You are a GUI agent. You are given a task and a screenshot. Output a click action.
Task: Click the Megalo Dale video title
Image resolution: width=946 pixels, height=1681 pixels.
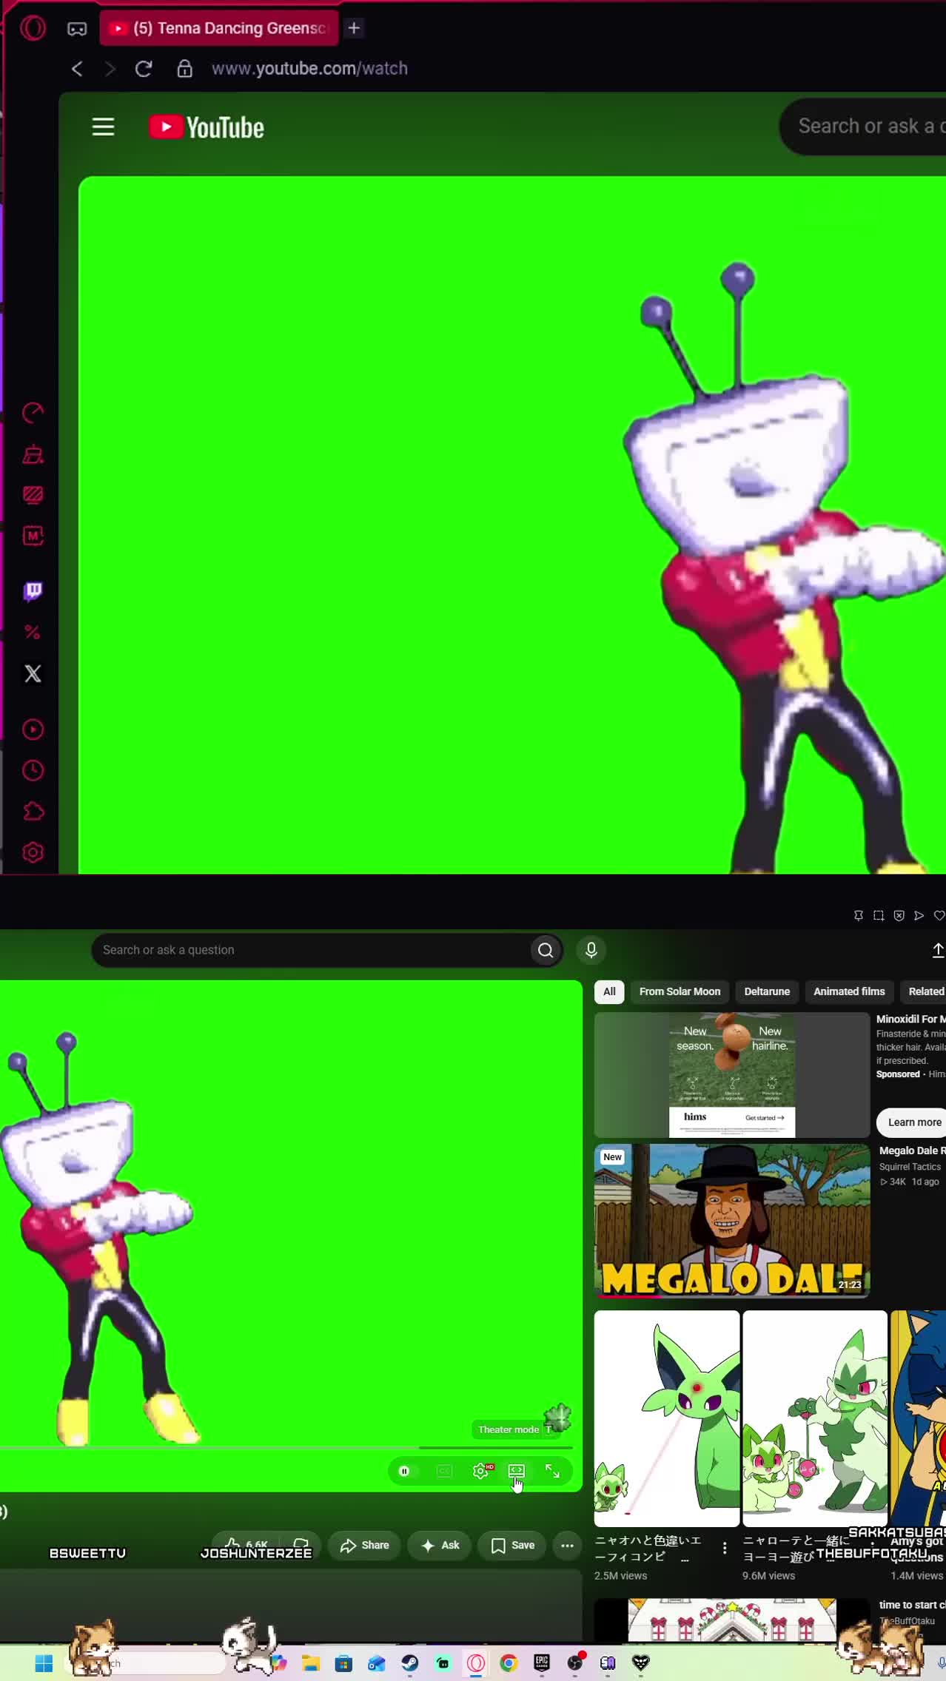point(912,1151)
